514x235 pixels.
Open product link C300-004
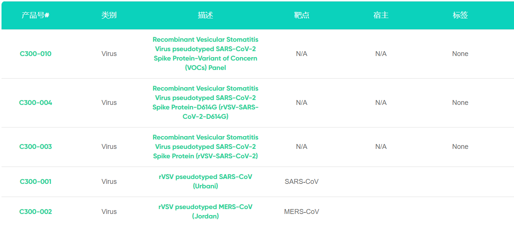click(x=35, y=103)
